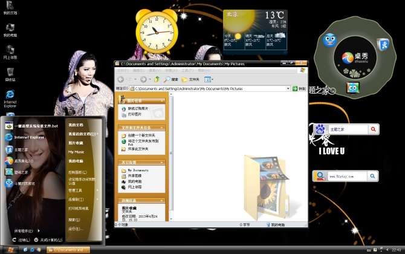Click the blue smiley face in the round dock
The width and height of the screenshot is (405, 254).
[x=330, y=40]
